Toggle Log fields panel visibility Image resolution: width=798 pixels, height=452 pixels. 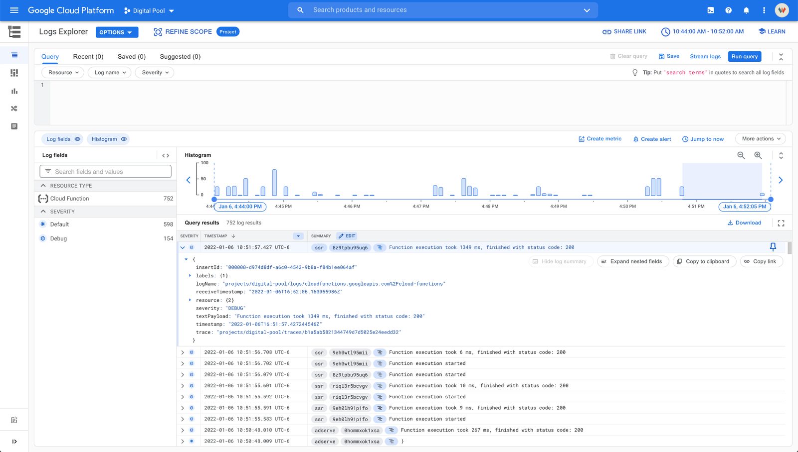[x=63, y=139]
